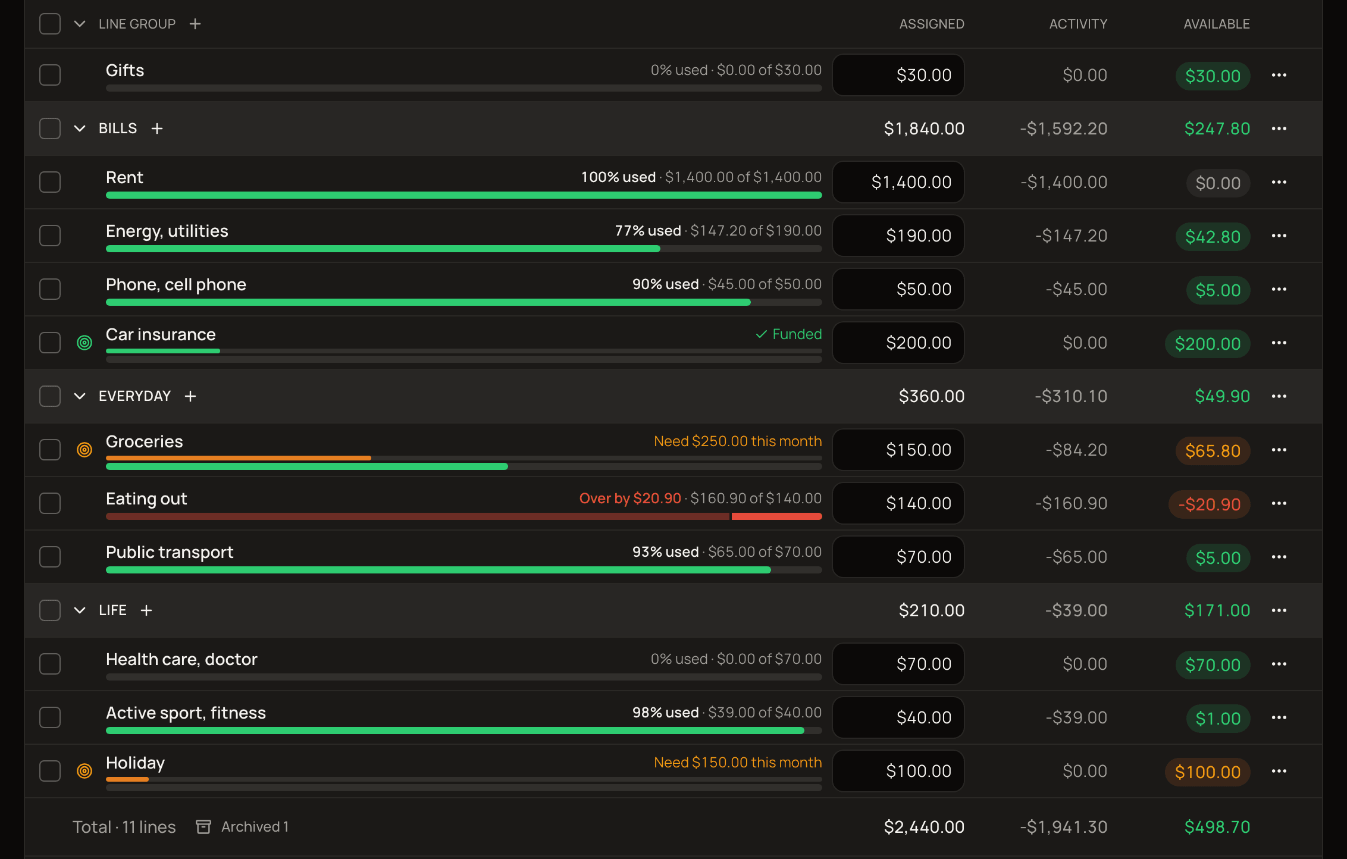This screenshot has height=859, width=1347.
Task: Add a line to EVERYDAY group
Action: click(x=190, y=396)
